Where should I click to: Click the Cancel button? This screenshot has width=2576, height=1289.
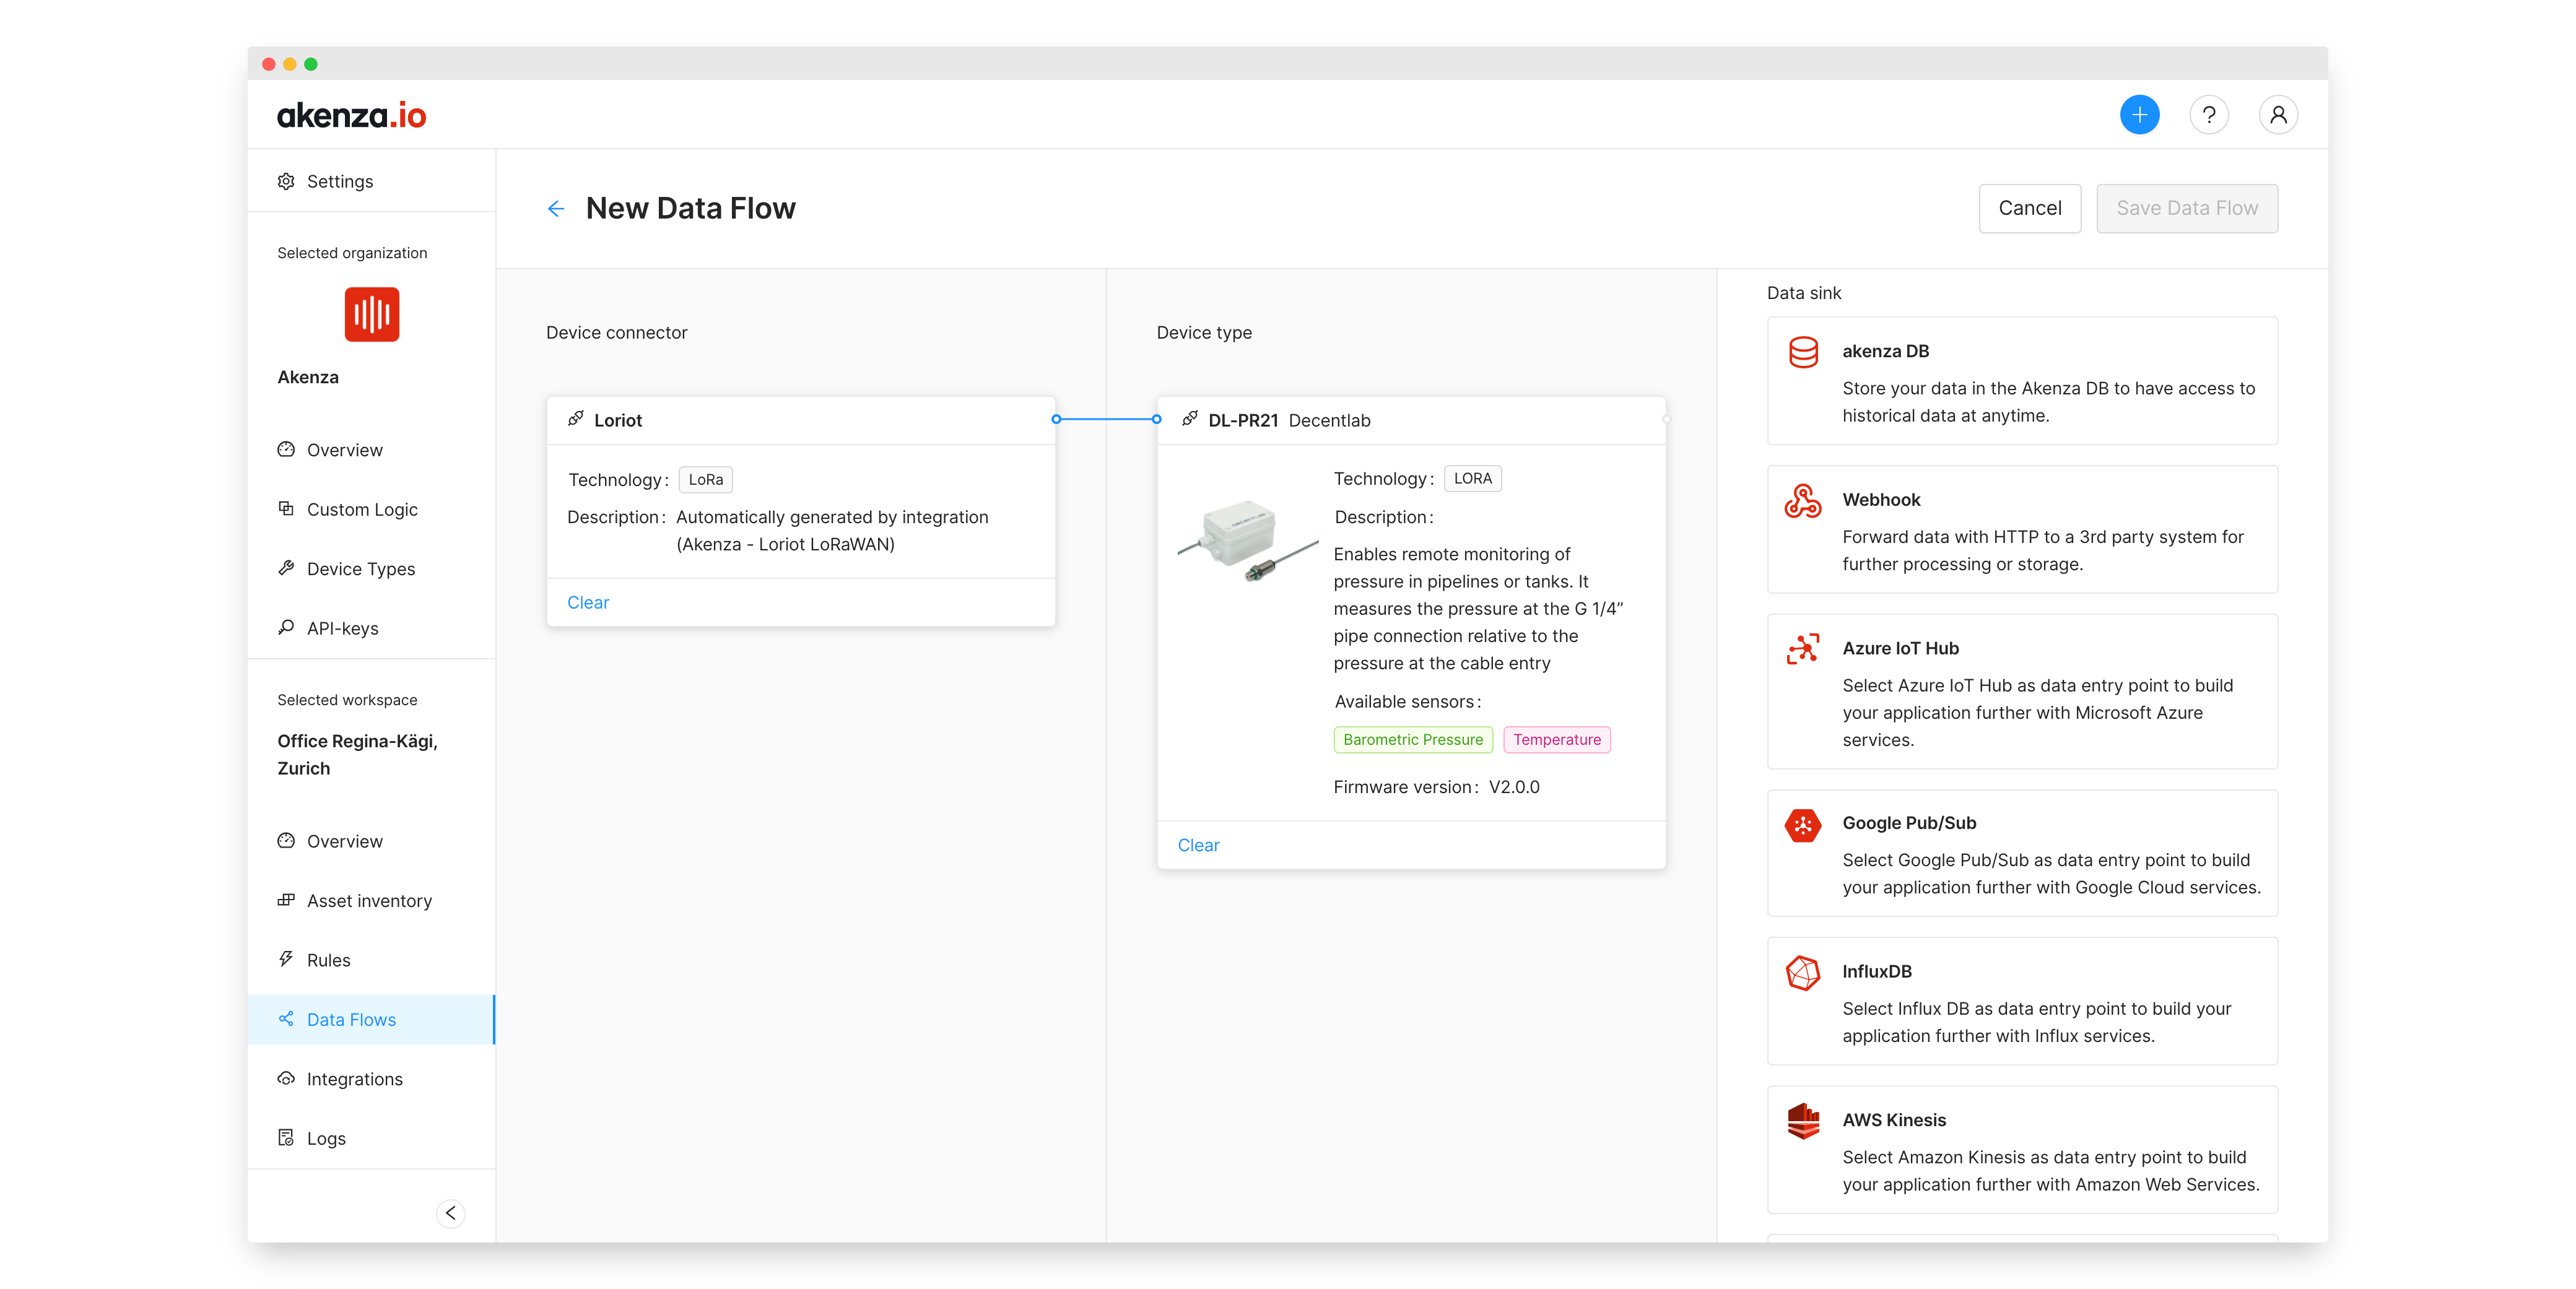click(x=2029, y=208)
